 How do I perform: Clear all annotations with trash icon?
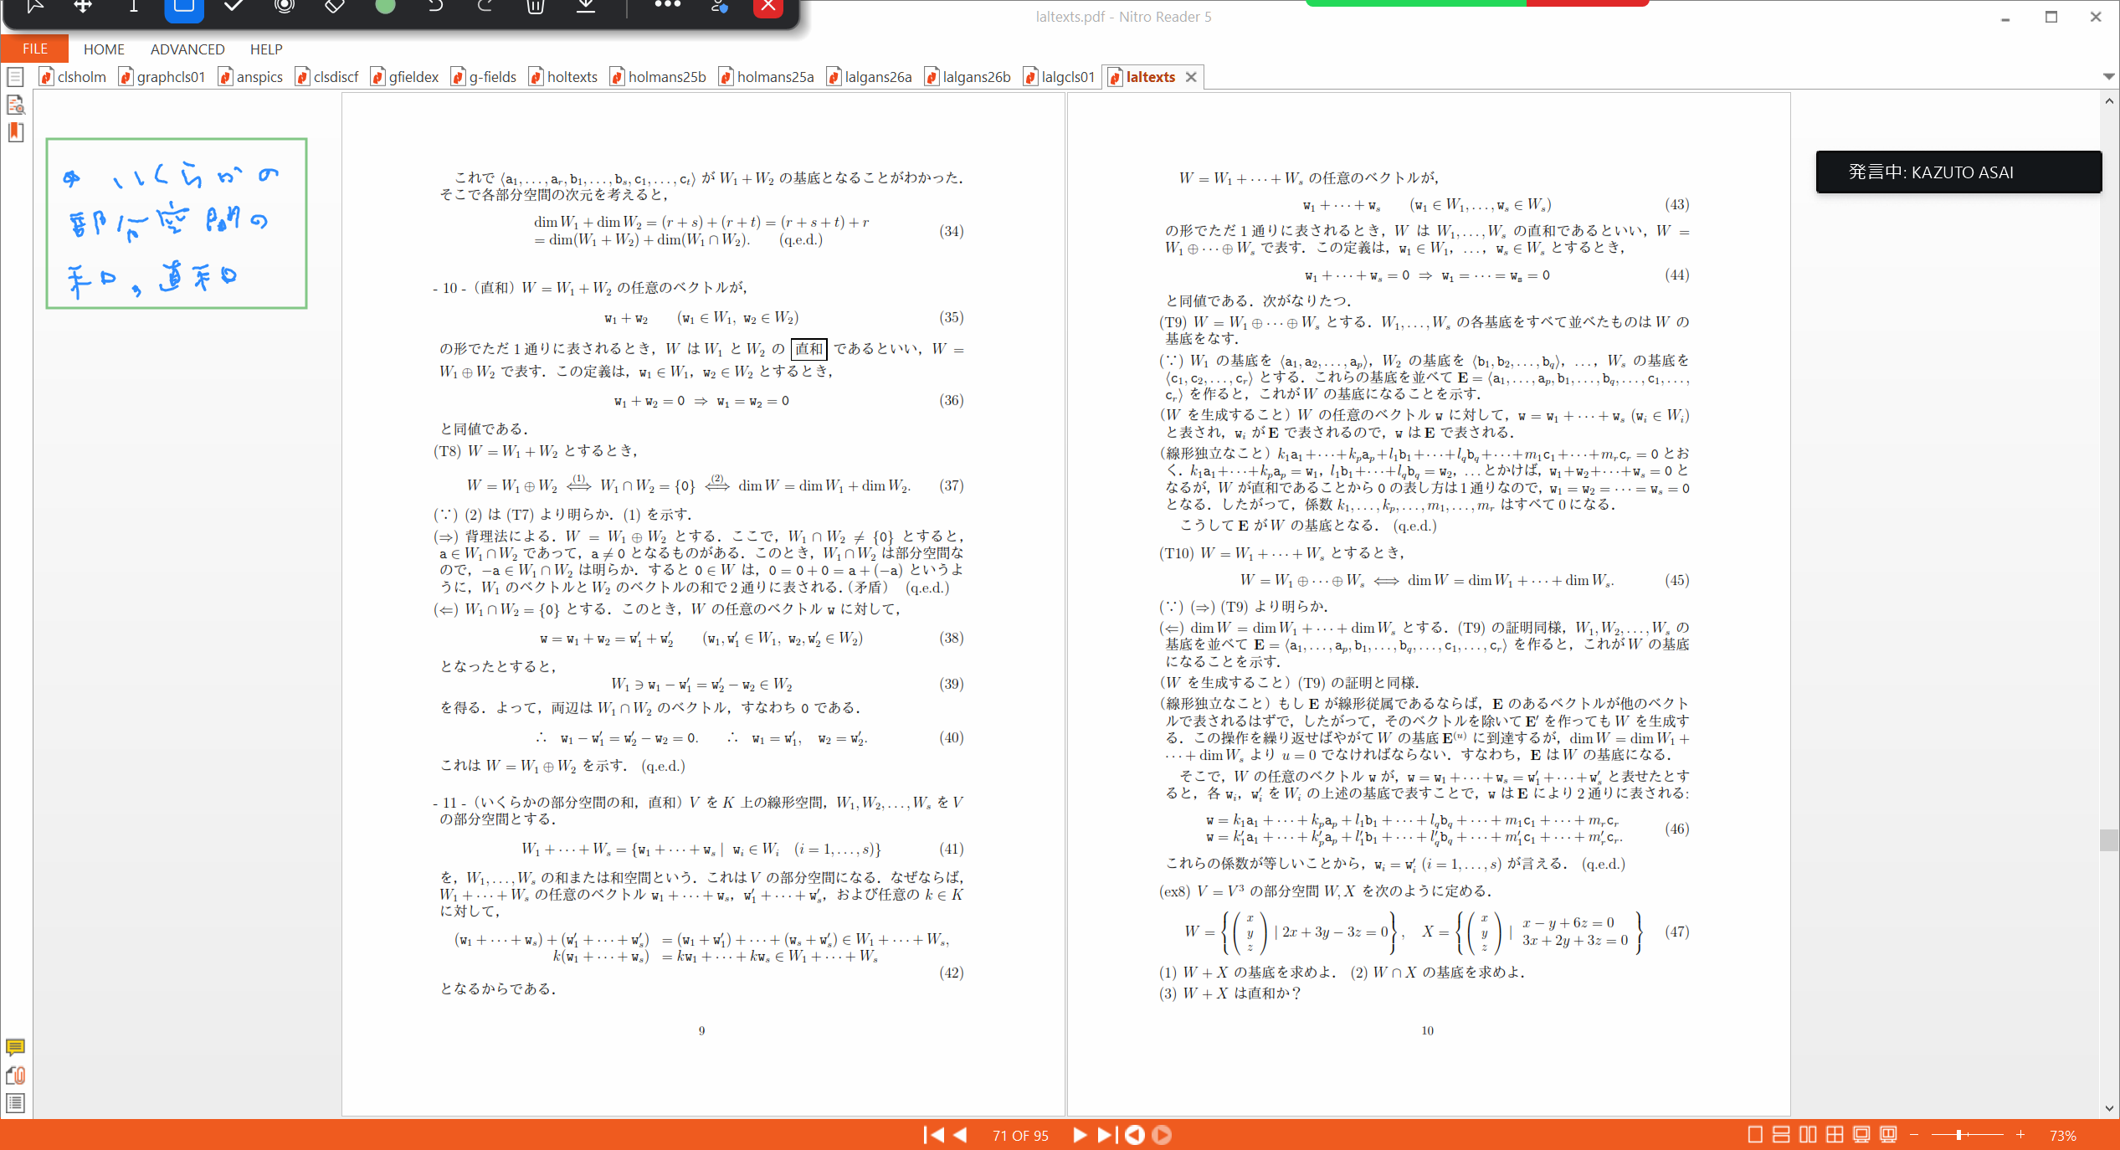(536, 7)
